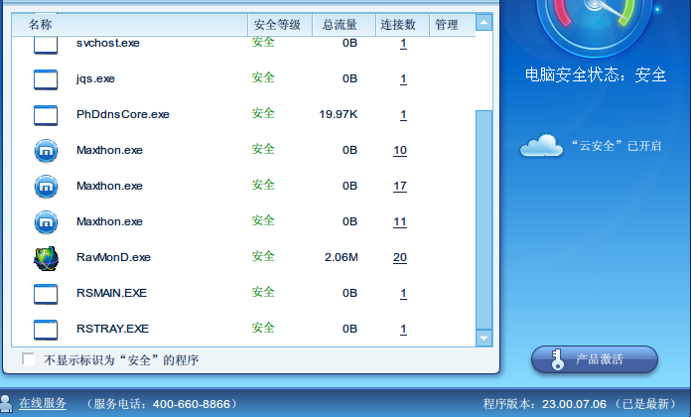Image resolution: width=691 pixels, height=417 pixels.
Task: Click Maxthon icon in the 17-connection row
Action: pos(46,187)
